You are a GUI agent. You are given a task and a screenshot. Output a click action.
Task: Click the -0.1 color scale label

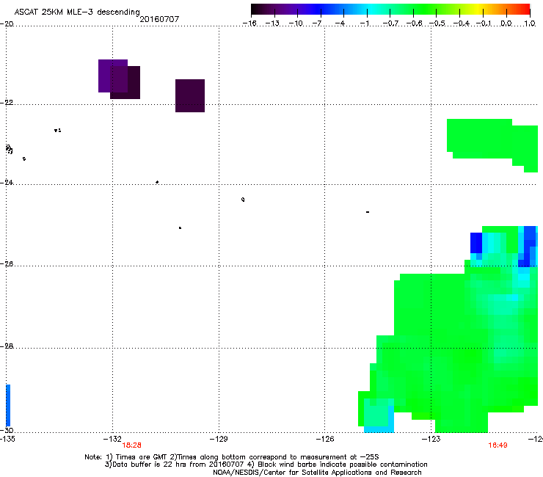pos(484,23)
